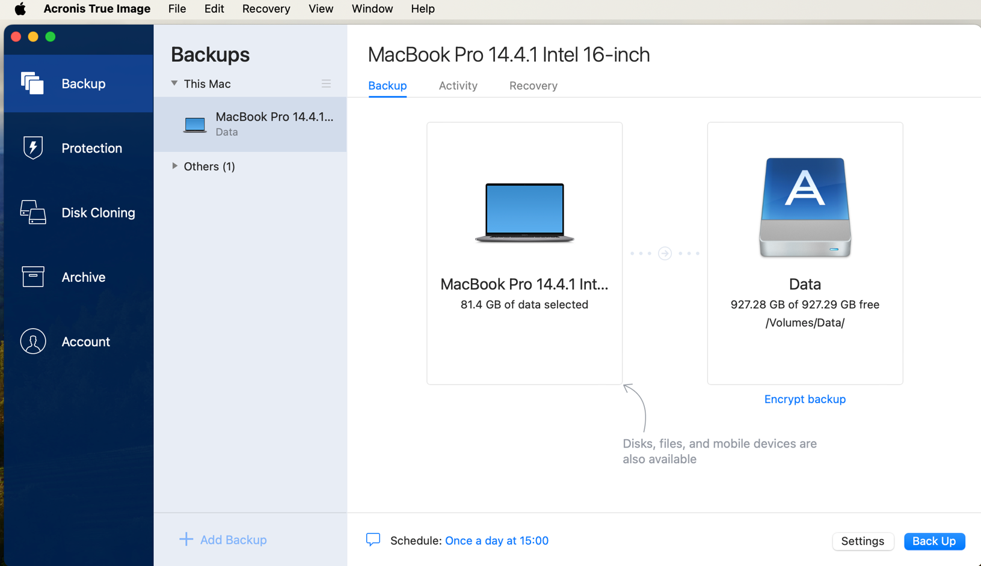Open the Disk Cloning tool
This screenshot has width=981, height=566.
(78, 212)
